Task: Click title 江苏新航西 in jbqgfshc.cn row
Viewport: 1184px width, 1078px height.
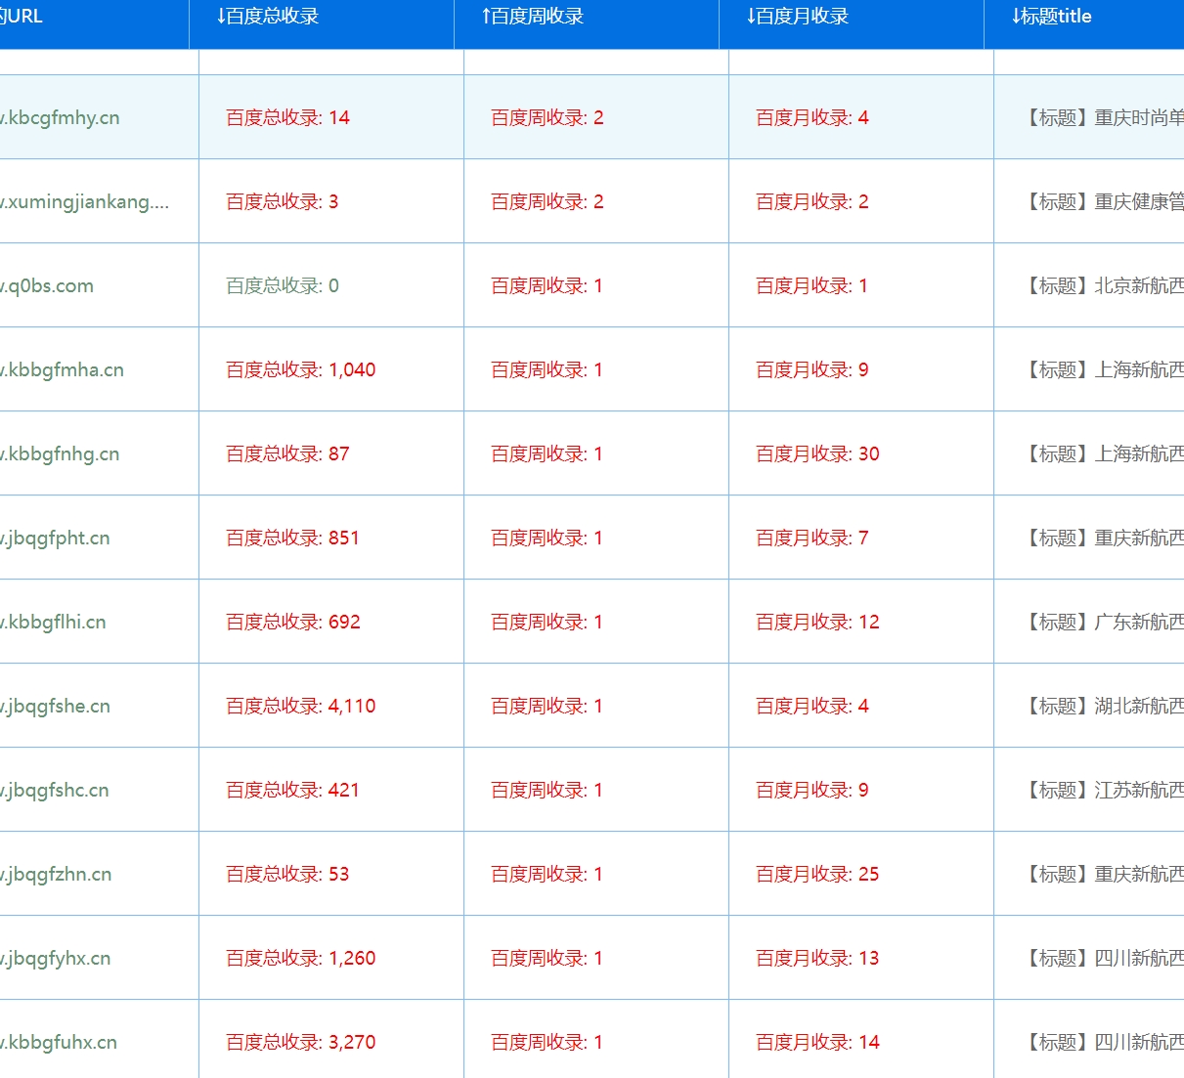Action: [1103, 790]
